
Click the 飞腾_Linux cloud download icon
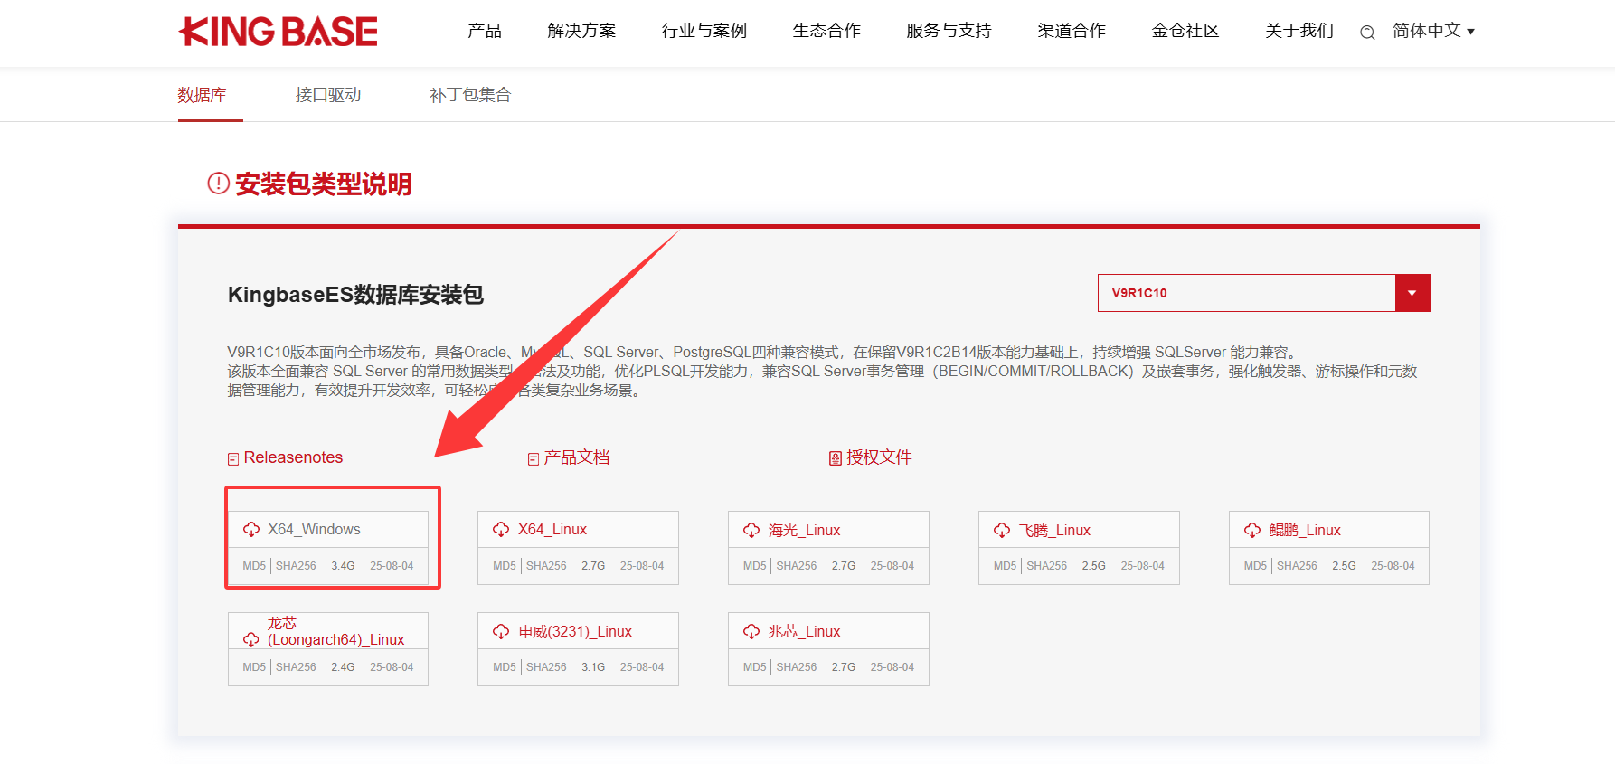pos(1002,531)
